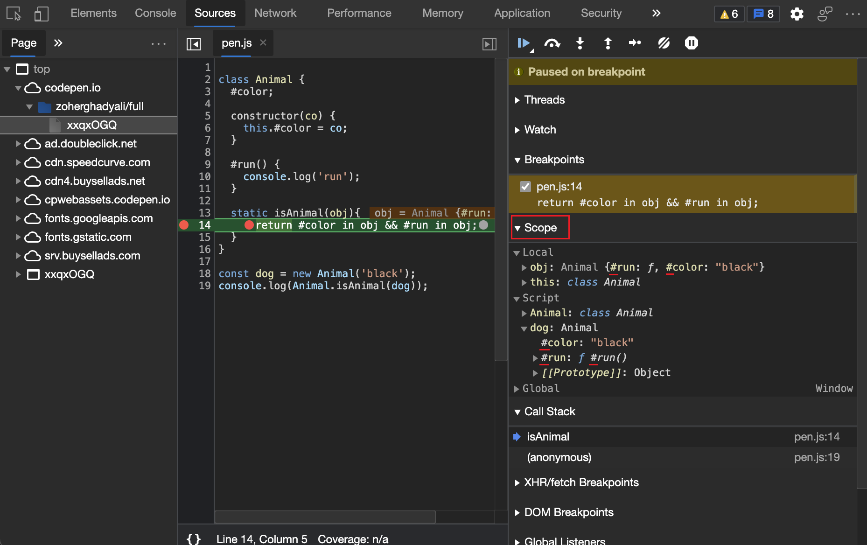Select the inspect element cursor icon
The height and width of the screenshot is (545, 867).
[14, 13]
